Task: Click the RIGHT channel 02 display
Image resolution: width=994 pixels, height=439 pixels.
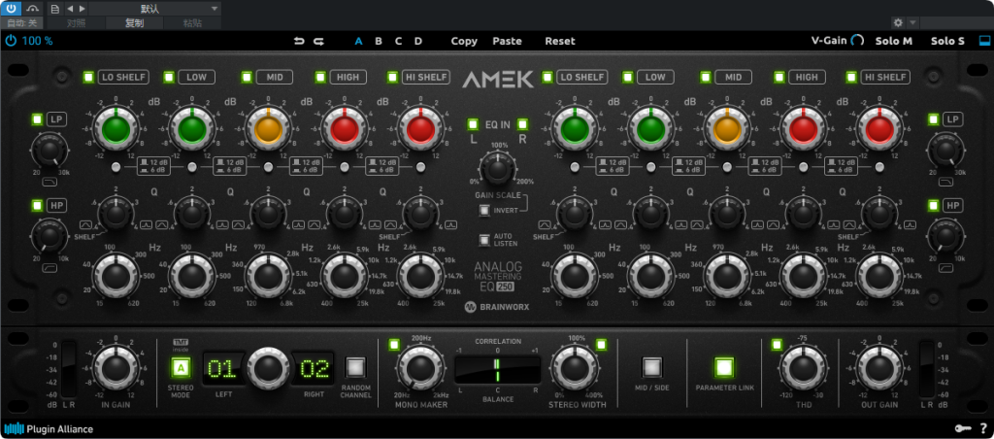Action: coord(314,368)
